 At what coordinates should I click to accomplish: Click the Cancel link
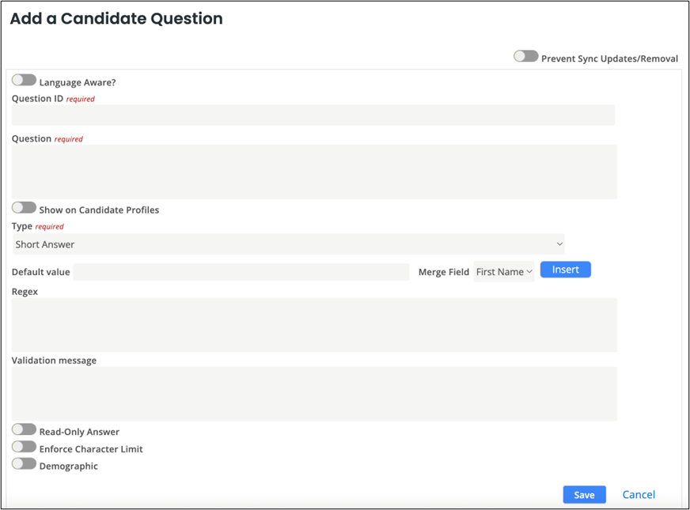pos(639,494)
